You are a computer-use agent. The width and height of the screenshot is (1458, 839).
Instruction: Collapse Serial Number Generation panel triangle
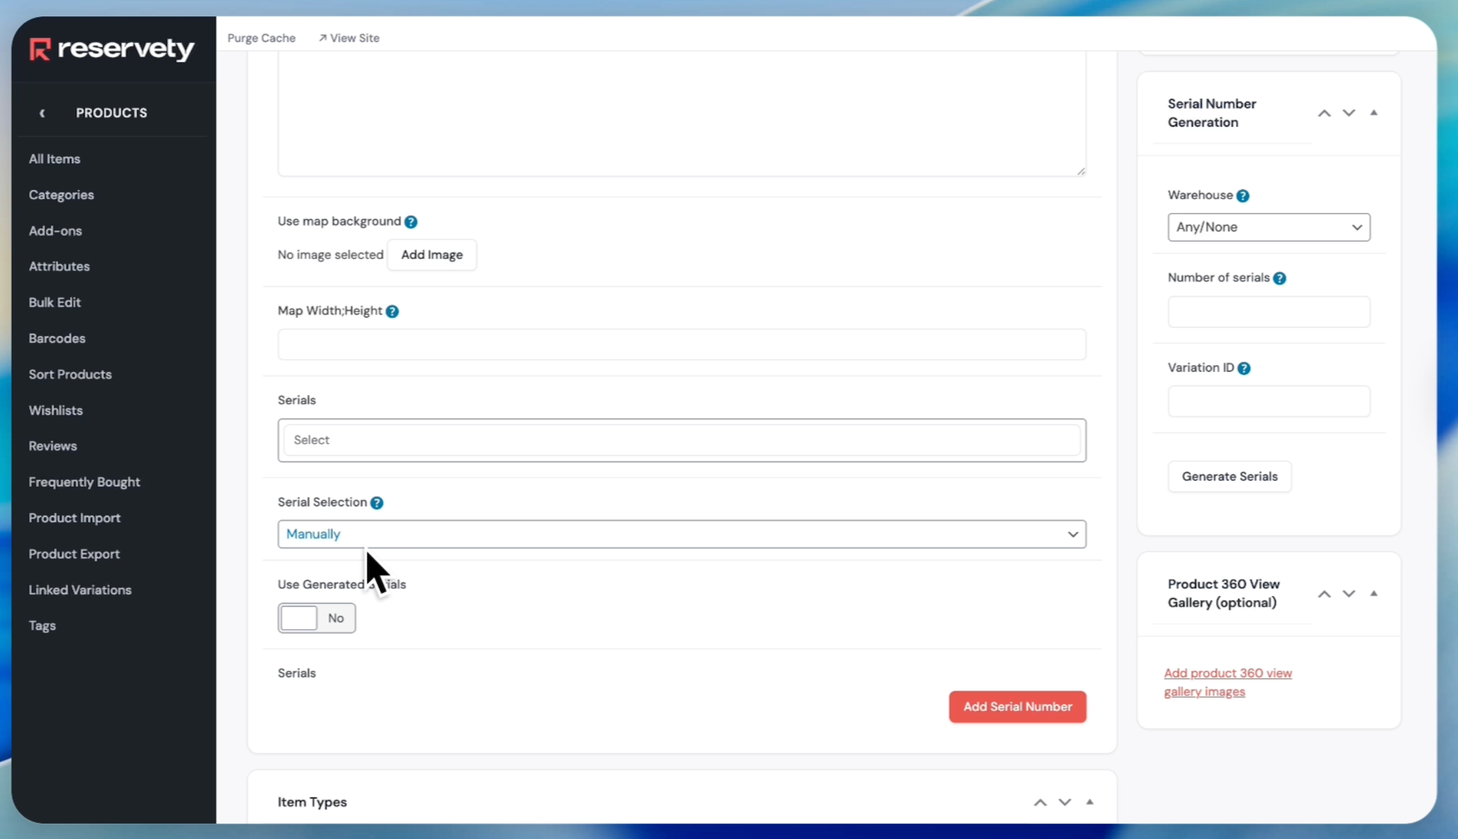click(x=1374, y=113)
